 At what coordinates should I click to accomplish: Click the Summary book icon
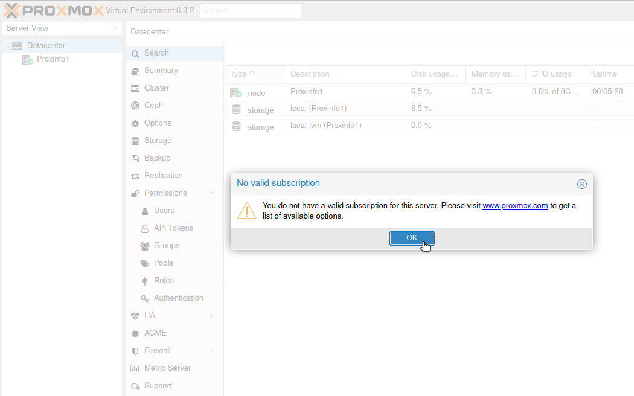[135, 71]
